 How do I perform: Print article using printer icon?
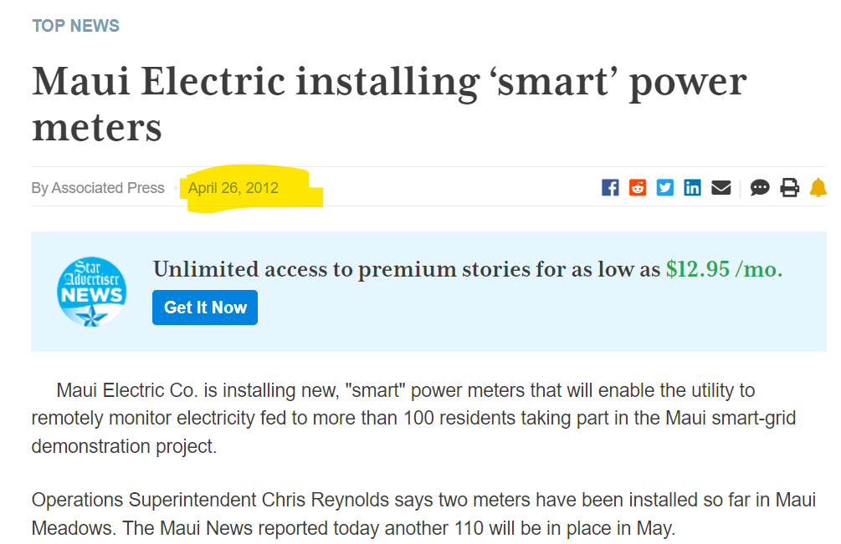[x=789, y=188]
